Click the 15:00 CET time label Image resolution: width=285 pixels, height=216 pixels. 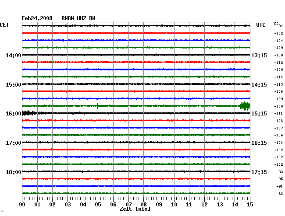(14, 85)
